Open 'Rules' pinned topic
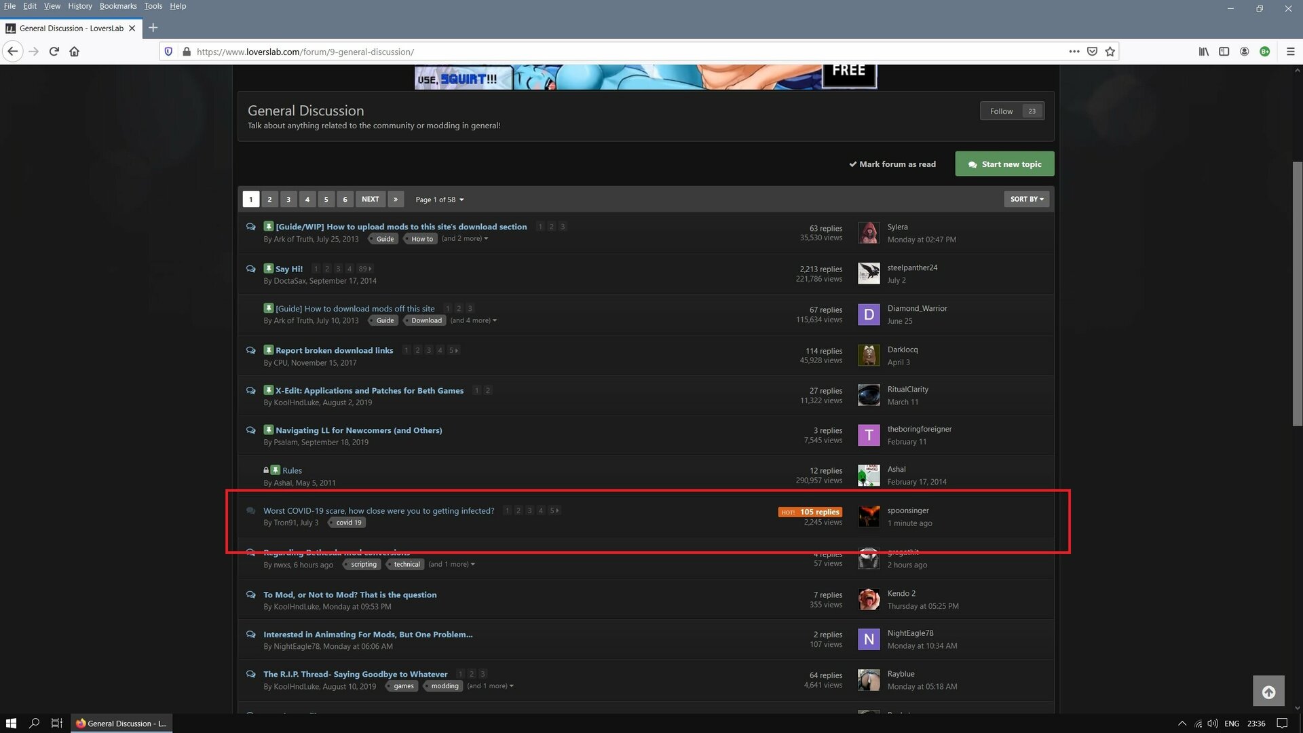1303x733 pixels. click(292, 470)
